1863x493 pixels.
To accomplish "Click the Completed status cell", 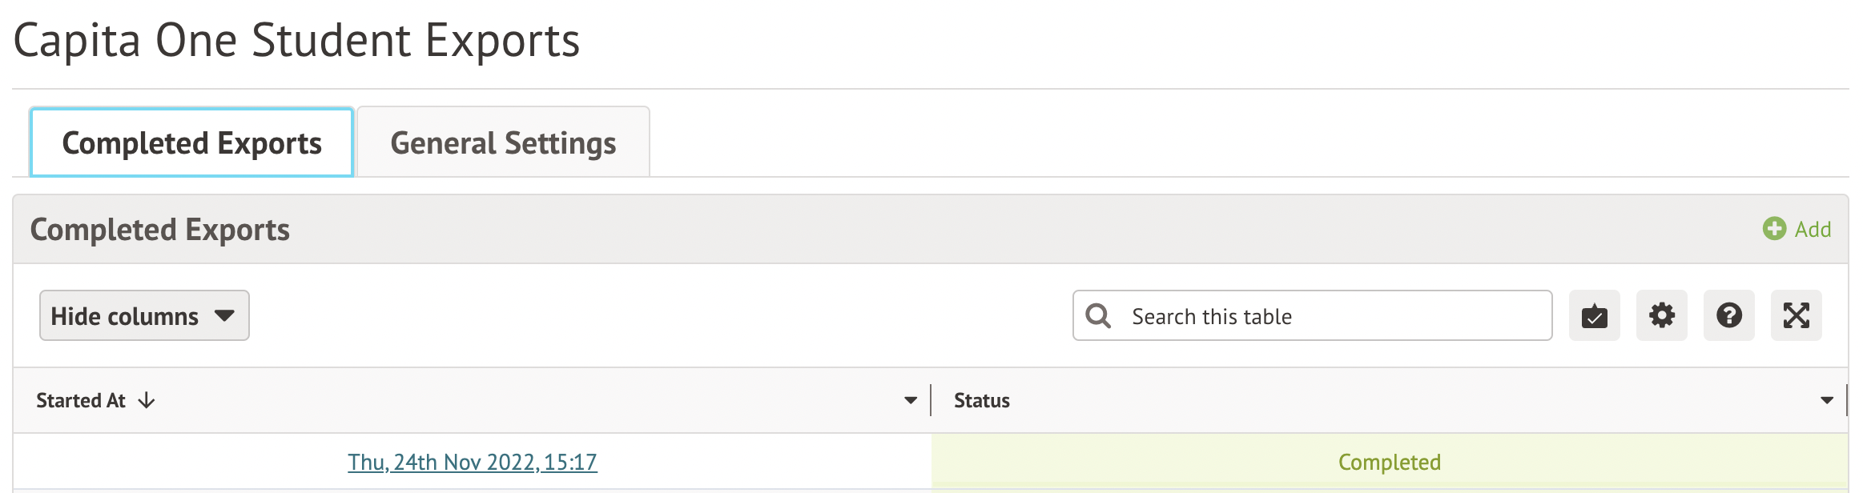I will tap(1389, 463).
